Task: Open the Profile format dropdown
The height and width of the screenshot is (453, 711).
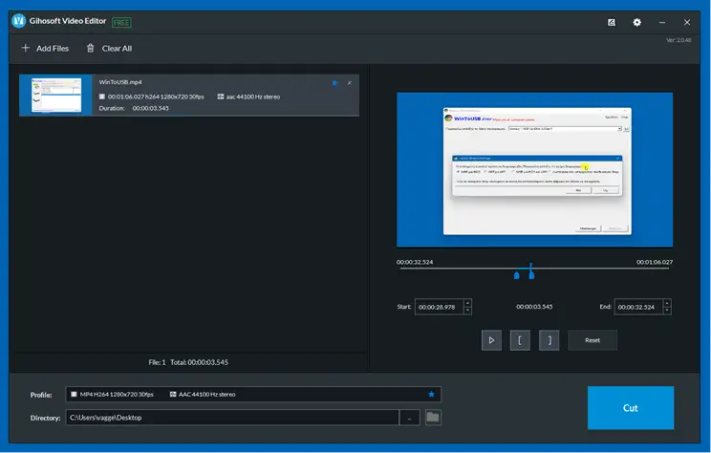Action: point(253,394)
